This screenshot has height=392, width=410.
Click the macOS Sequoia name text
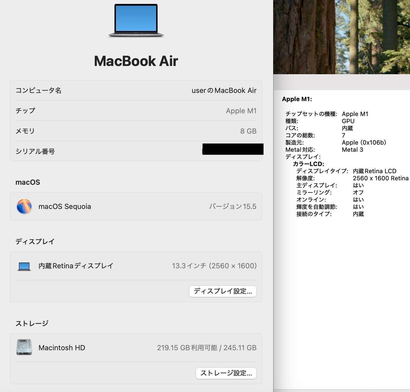65,206
